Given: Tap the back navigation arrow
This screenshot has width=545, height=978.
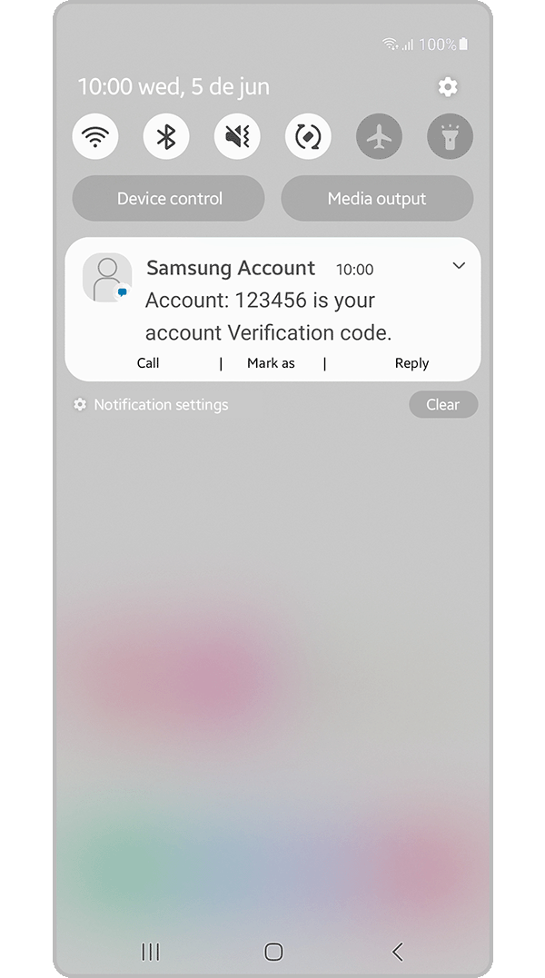Looking at the screenshot, I should [x=397, y=952].
